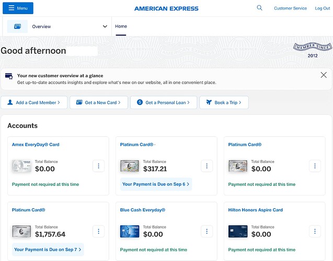Click the dollar icon on Personal Loan
The height and width of the screenshot is (261, 333).
point(140,102)
